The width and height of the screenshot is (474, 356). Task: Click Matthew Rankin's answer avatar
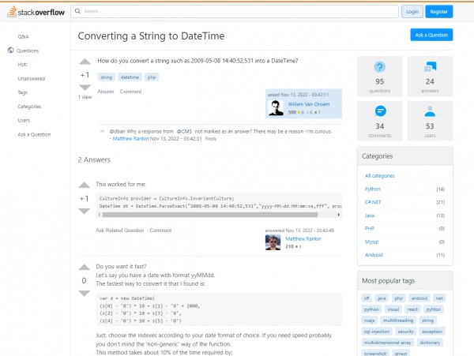273,242
